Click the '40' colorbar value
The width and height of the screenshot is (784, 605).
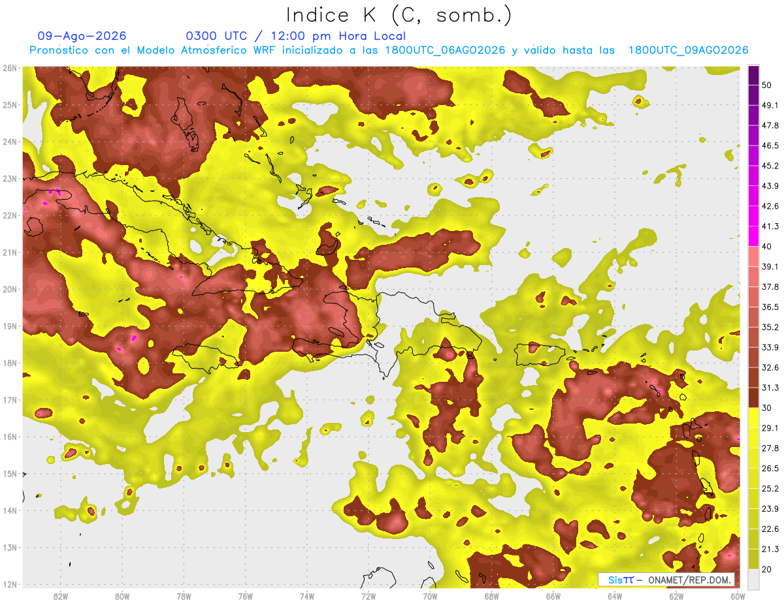pyautogui.click(x=768, y=246)
